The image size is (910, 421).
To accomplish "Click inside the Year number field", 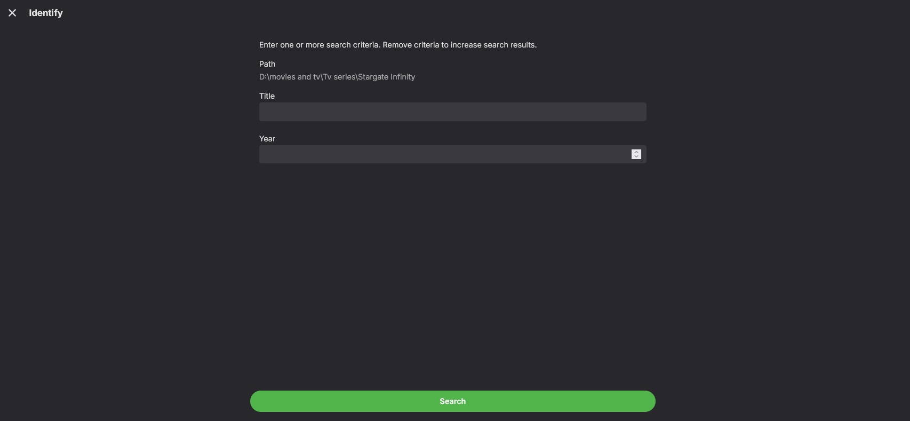I will (x=444, y=154).
